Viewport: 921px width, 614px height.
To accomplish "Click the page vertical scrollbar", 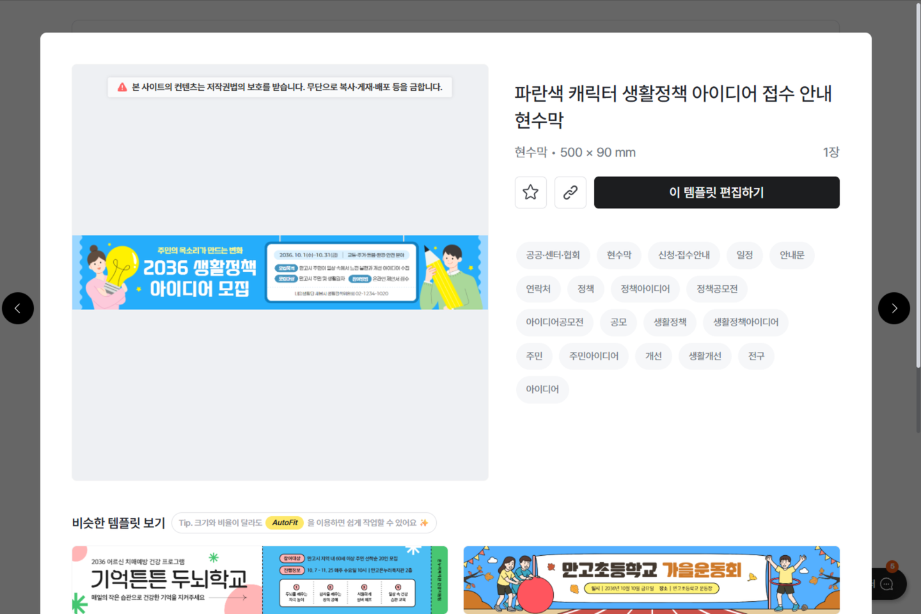I will click(x=918, y=185).
